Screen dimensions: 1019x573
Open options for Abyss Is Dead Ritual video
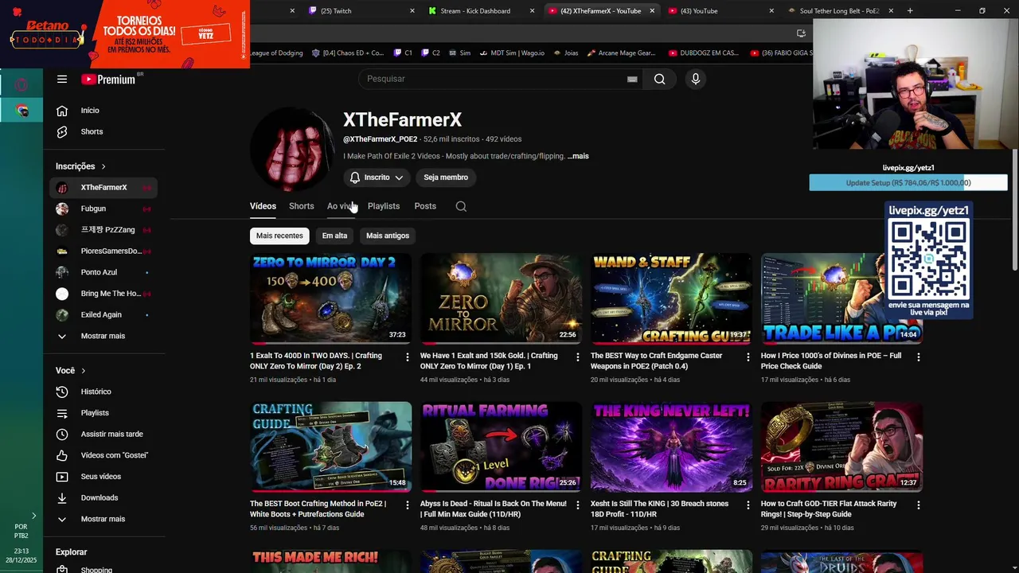pos(577,505)
